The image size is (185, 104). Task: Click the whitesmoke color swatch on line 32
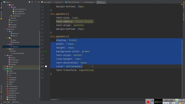tap(46, 66)
